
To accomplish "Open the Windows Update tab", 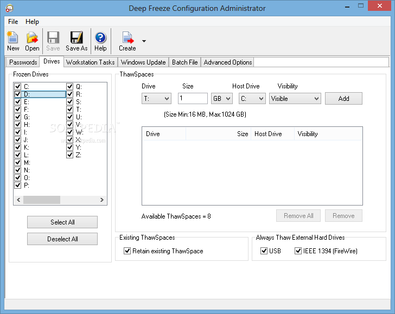I will [x=143, y=62].
